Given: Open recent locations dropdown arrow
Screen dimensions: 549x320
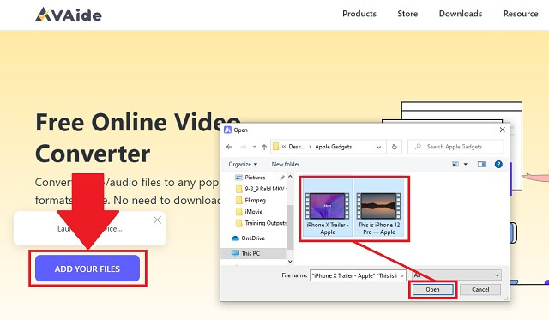Looking at the screenshot, I should click(x=254, y=147).
